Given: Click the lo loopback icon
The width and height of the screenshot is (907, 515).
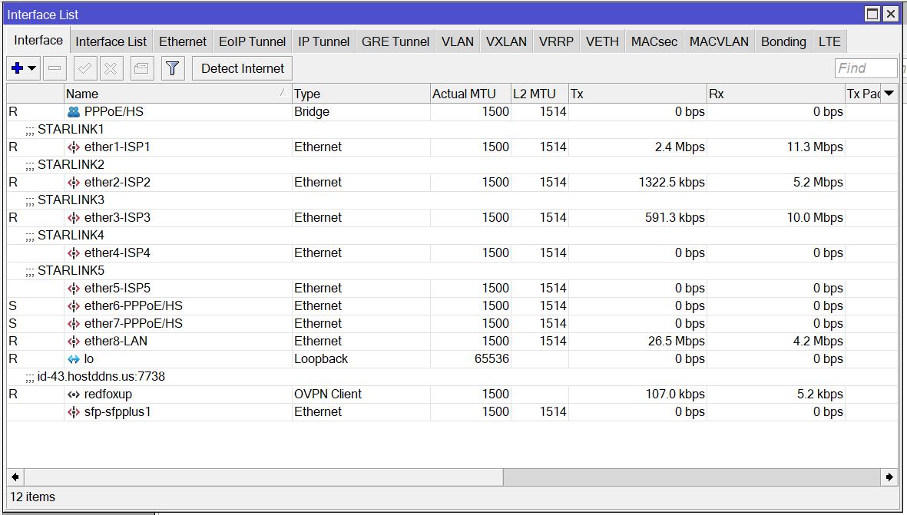Looking at the screenshot, I should tap(74, 359).
